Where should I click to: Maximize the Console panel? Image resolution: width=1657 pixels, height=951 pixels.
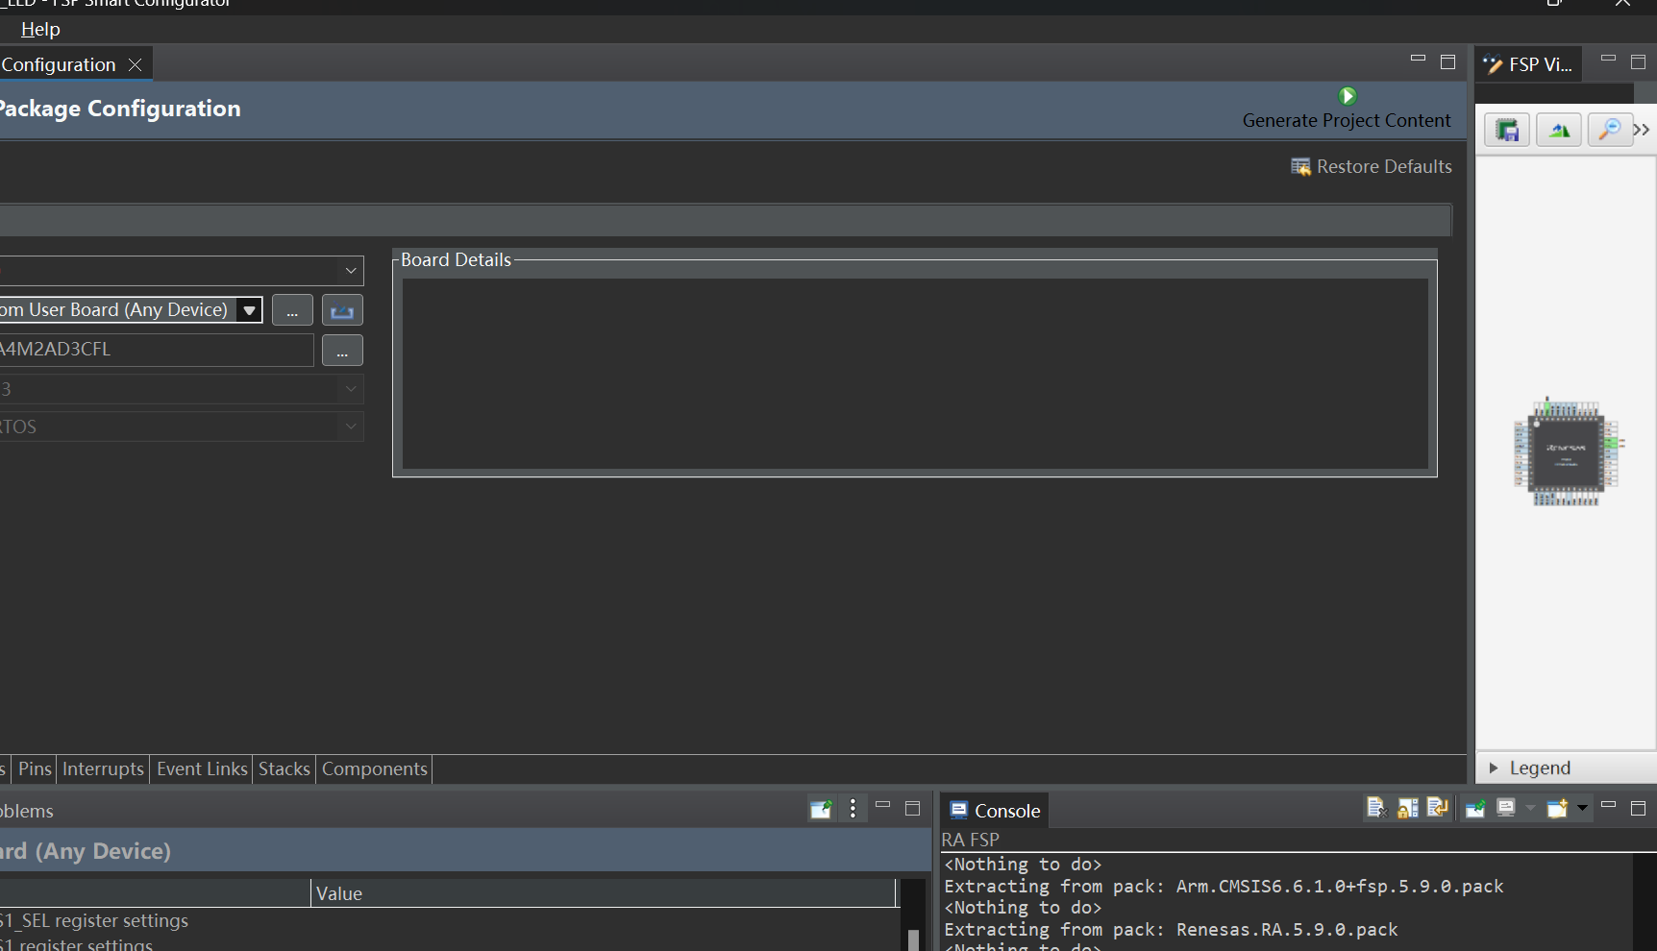click(x=1639, y=809)
